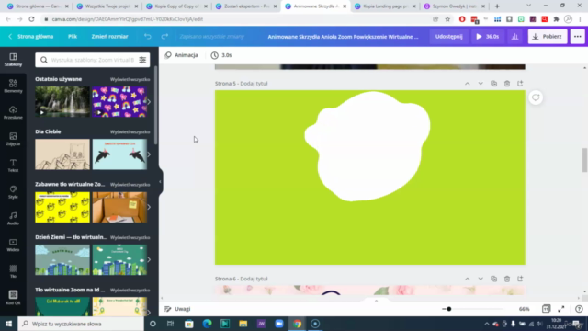588x331 pixels.
Task: Click the 66% zoom level value
Action: (525, 309)
